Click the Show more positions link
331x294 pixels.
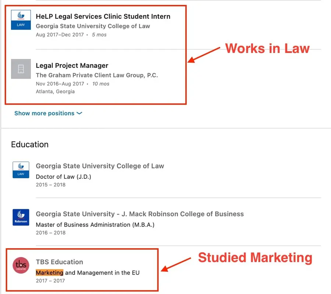click(43, 113)
